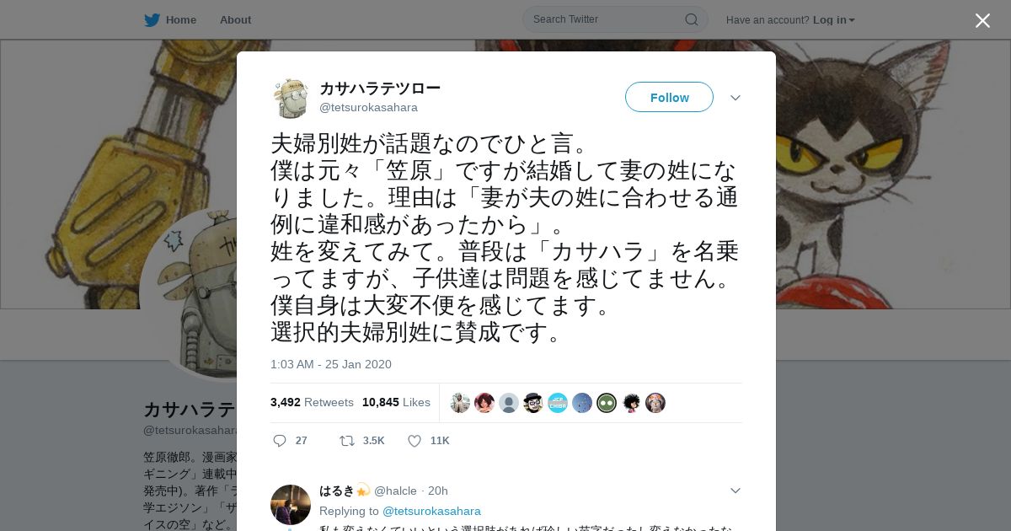View 10,845 Likes list

396,402
